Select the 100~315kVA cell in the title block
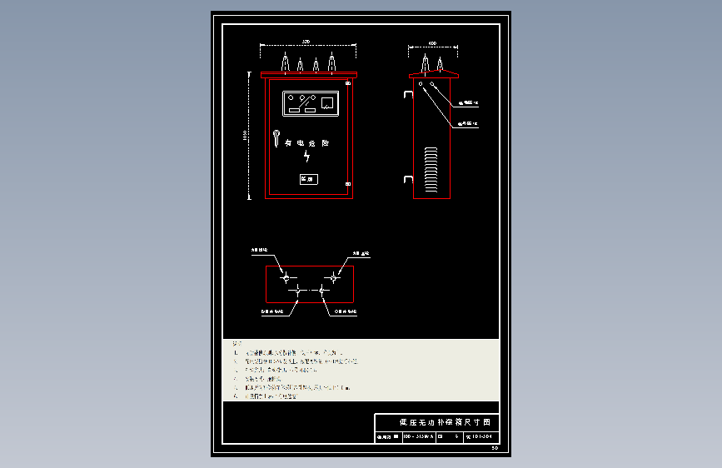Viewport: 722px width, 468px height. [x=419, y=436]
